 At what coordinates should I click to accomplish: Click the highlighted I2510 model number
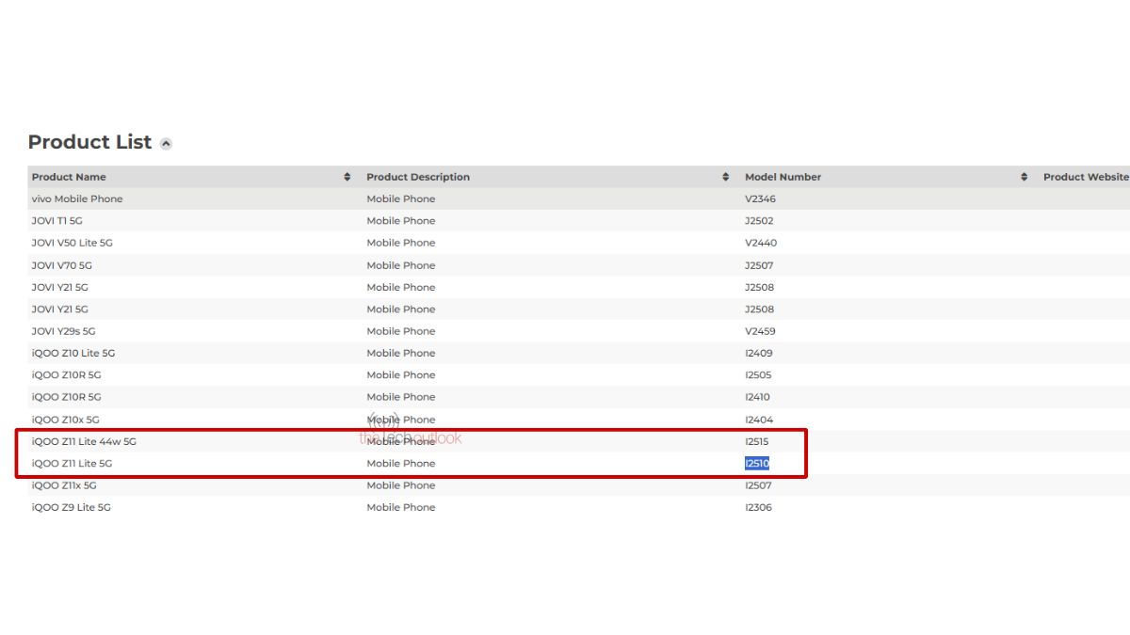click(757, 464)
